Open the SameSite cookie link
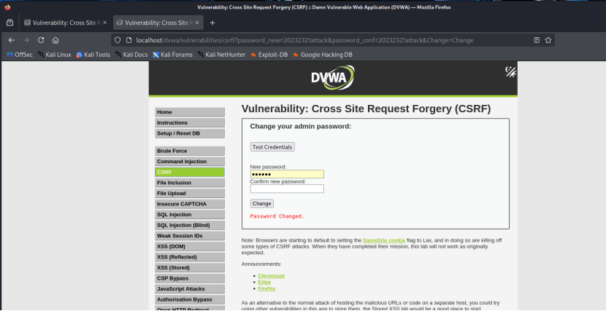This screenshot has height=311, width=606. (384, 240)
